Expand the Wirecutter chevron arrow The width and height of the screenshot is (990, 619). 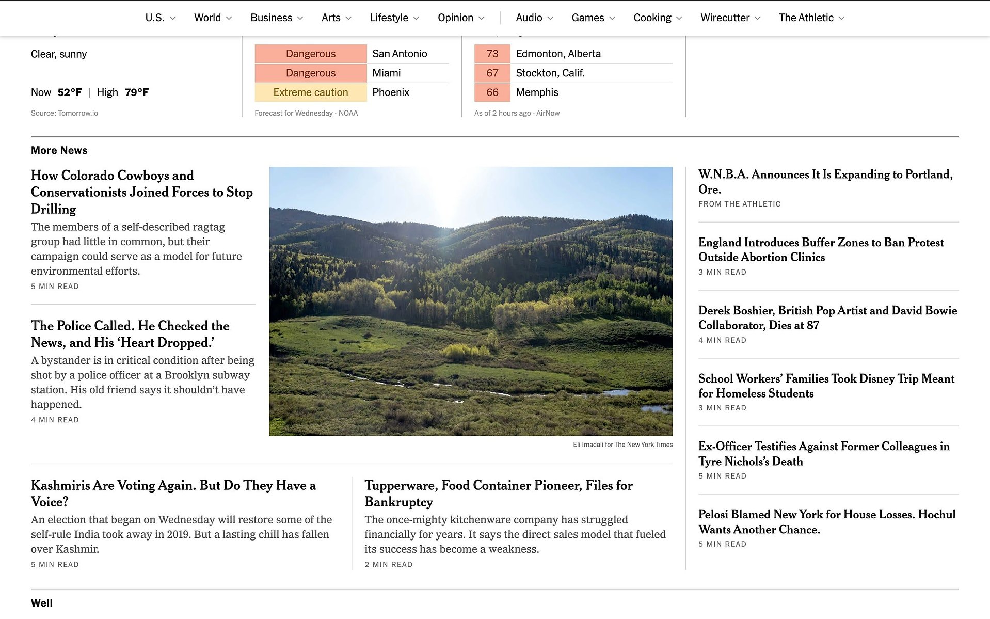point(758,18)
